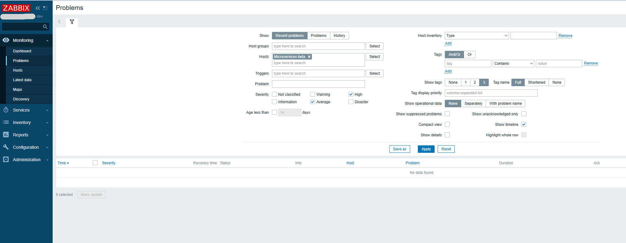Screen dimensions: 626x243
Task: Enable the Disaster severity checkbox
Action: 351,102
